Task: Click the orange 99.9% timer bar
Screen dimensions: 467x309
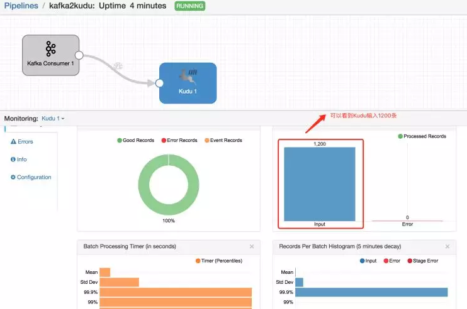Action: tap(176, 292)
